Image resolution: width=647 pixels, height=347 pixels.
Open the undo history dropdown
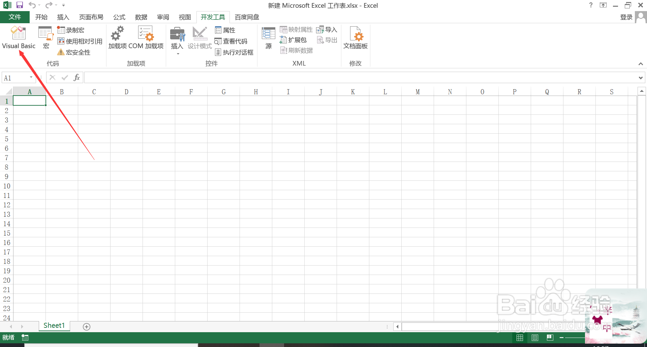click(39, 5)
